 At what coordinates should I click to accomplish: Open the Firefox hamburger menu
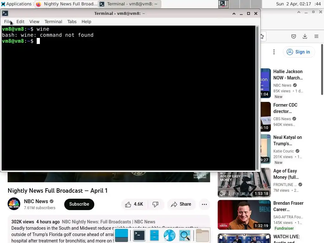[x=316, y=37]
